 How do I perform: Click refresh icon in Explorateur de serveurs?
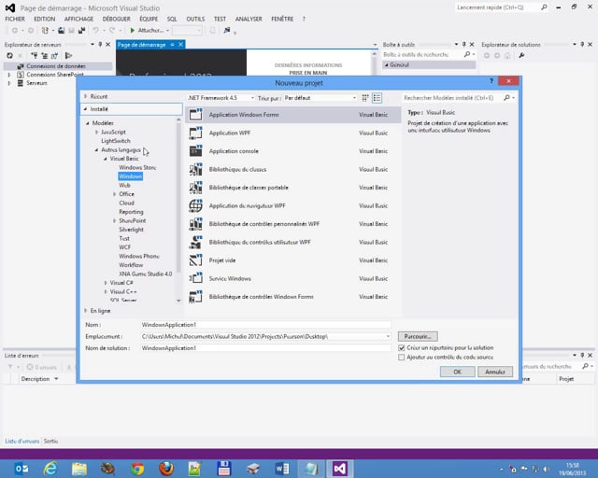click(x=10, y=56)
